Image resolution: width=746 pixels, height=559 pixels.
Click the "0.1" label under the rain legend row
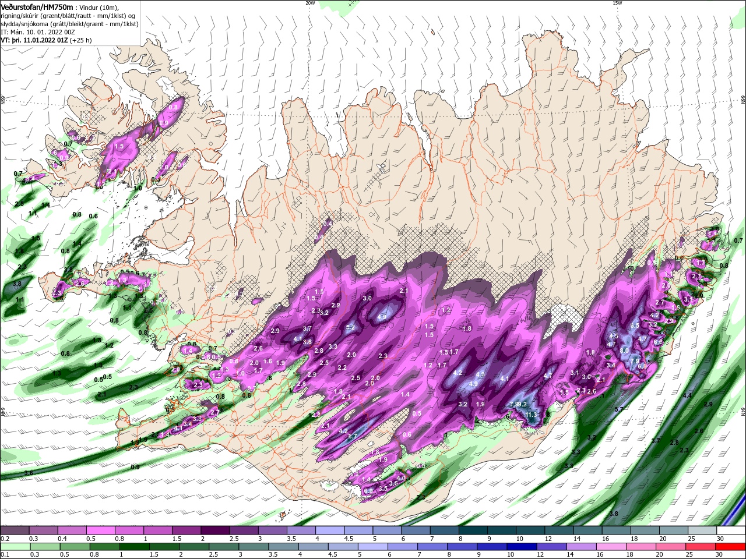(x=5, y=554)
